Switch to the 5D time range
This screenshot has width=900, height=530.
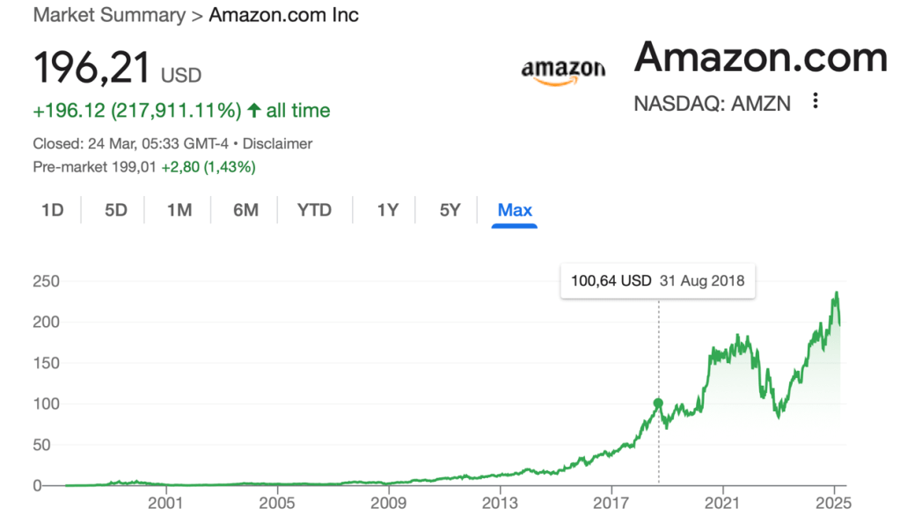pyautogui.click(x=116, y=210)
